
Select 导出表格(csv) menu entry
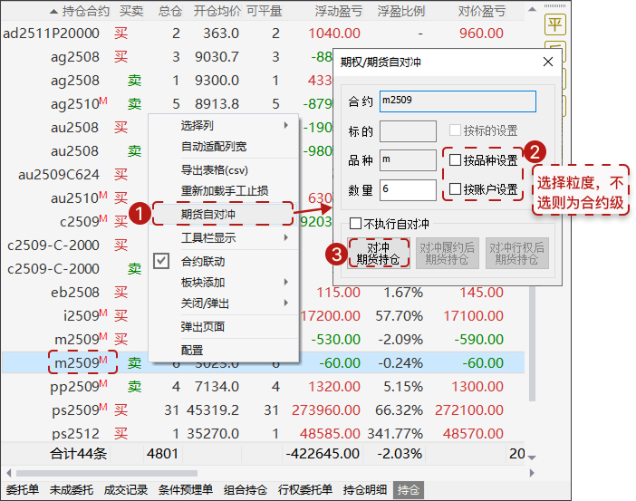tap(223, 169)
